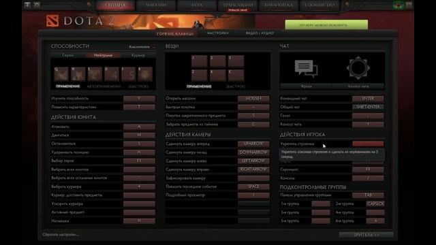Image resolution: width=436 pixels, height=245 pixels.
Task: Rebind the Скриншот key F8
Action: coord(368,169)
